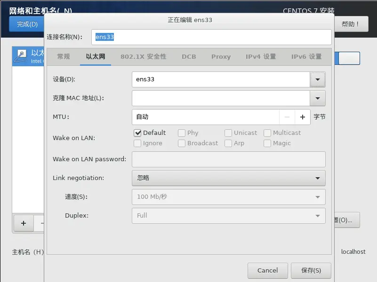Screen dimensions: 377x282
Task: Enable the Phy Wake on LAN checkbox
Action: coord(182,133)
